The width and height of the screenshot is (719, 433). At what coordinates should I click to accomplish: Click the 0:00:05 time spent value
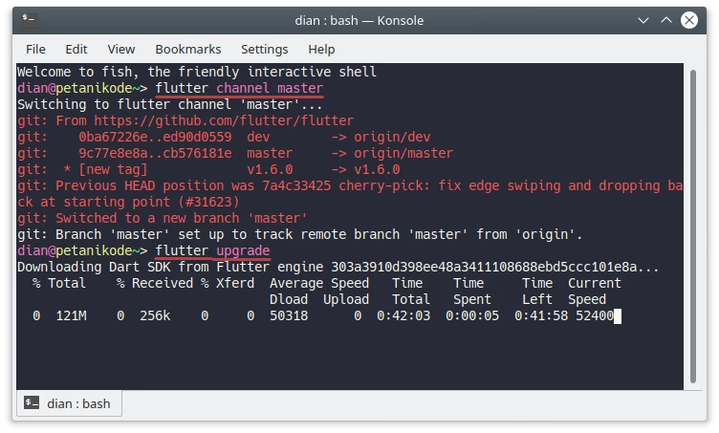click(472, 315)
